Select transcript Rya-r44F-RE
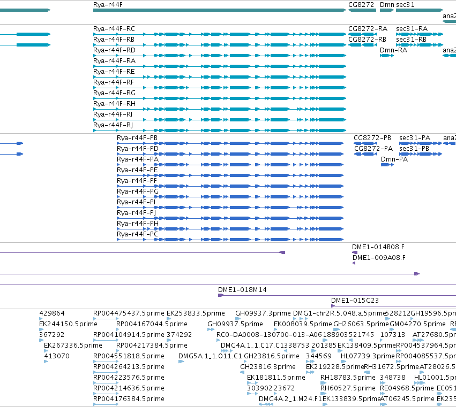The width and height of the screenshot is (456, 407). (x=114, y=72)
